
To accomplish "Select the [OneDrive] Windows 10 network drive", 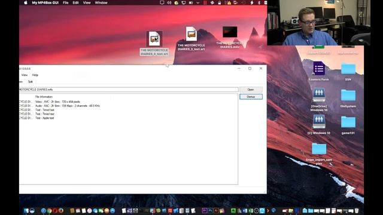I will [x=319, y=100].
